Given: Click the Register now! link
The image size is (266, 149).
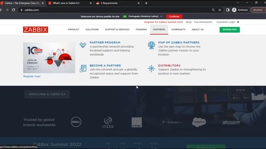Looking at the screenshot, I should pyautogui.click(x=32, y=76).
